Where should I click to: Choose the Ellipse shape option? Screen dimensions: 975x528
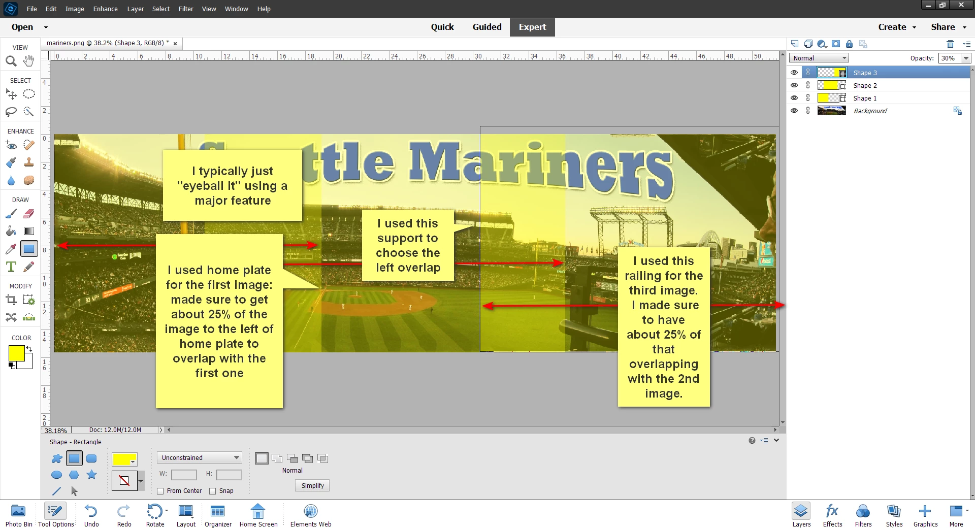57,475
